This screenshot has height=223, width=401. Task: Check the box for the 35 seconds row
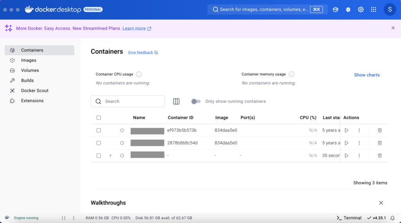[x=98, y=156]
